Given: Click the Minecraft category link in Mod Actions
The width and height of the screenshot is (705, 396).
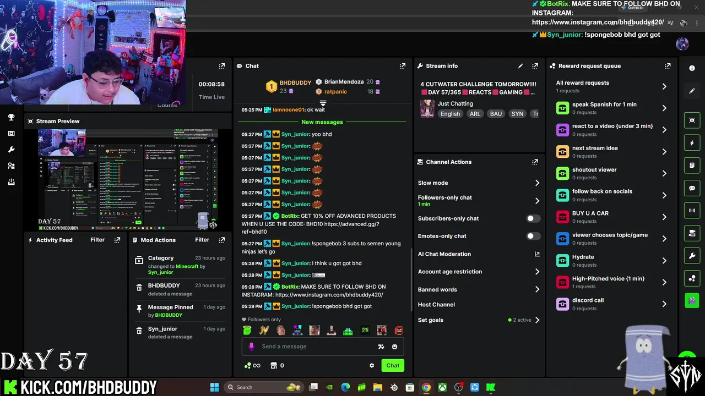Looking at the screenshot, I should pyautogui.click(x=187, y=266).
